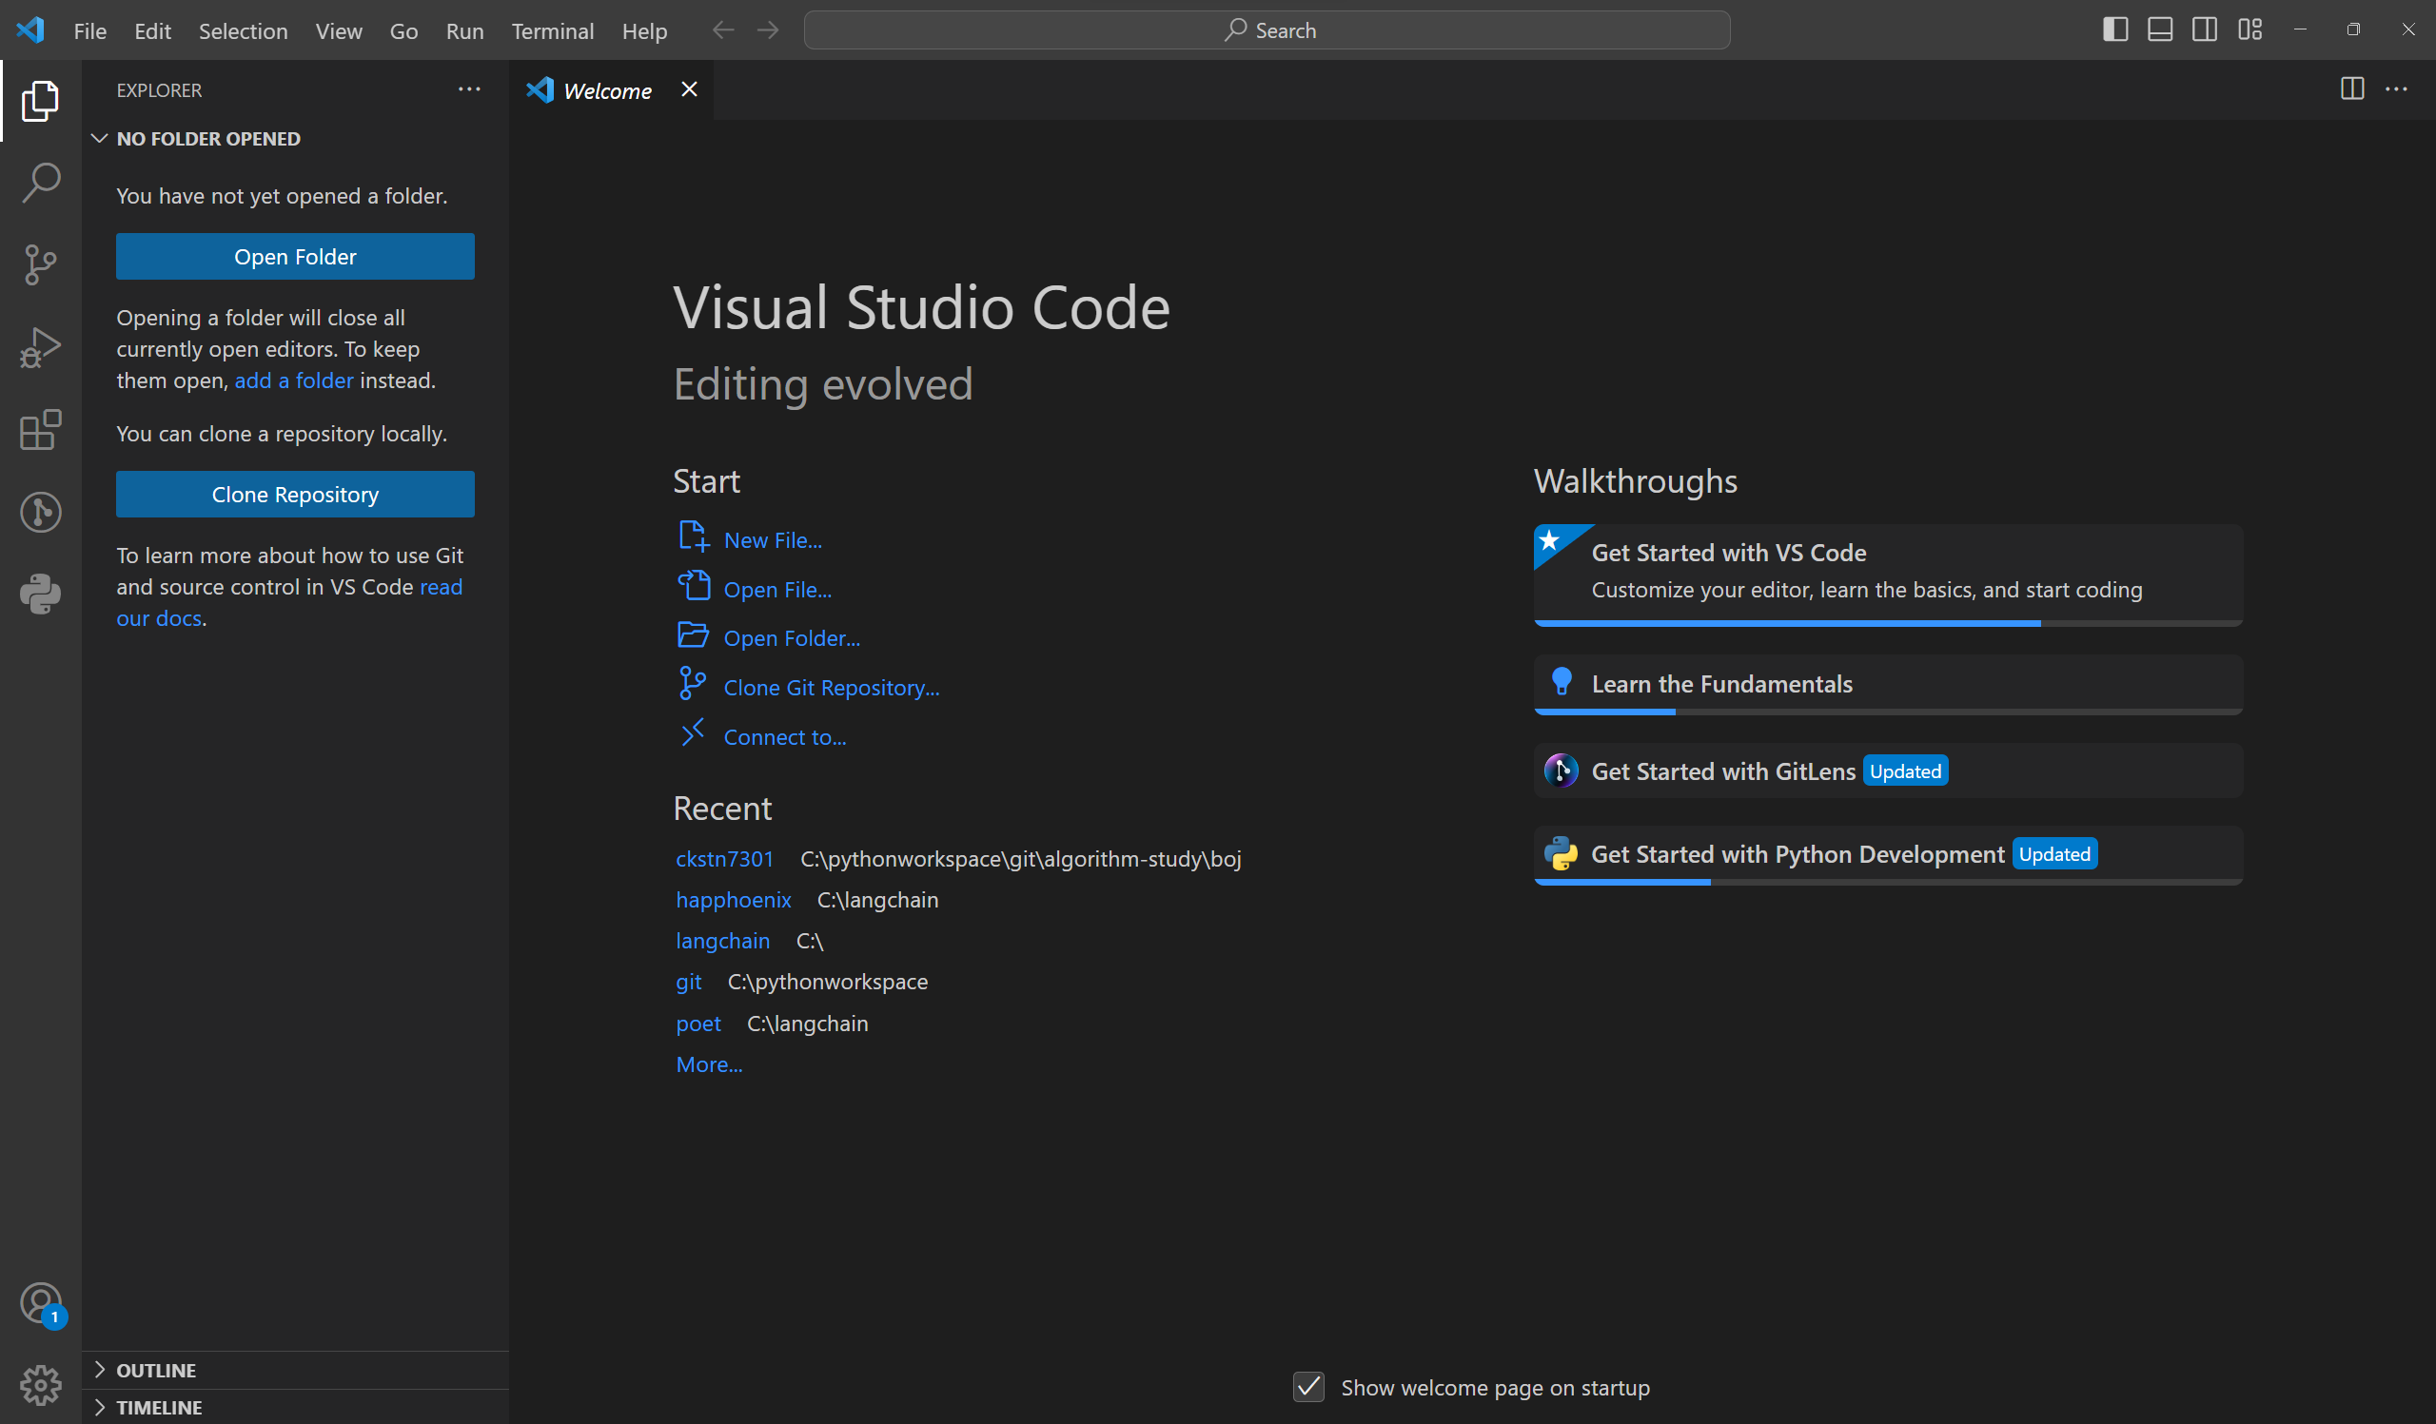Click the VS Code logo in title bar
2436x1424 pixels.
(31, 29)
